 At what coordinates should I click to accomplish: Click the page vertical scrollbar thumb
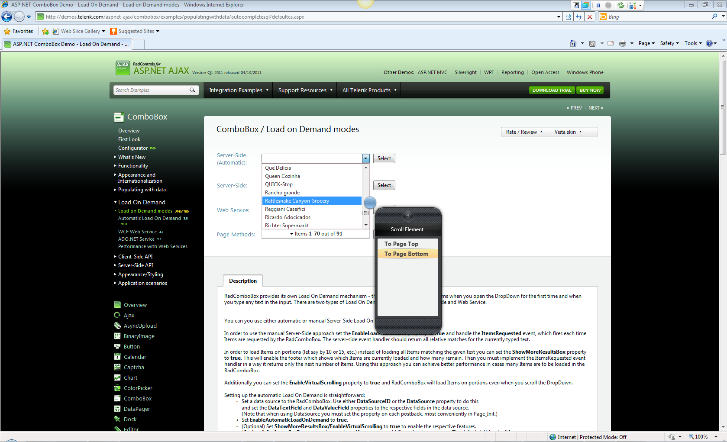pos(723,107)
